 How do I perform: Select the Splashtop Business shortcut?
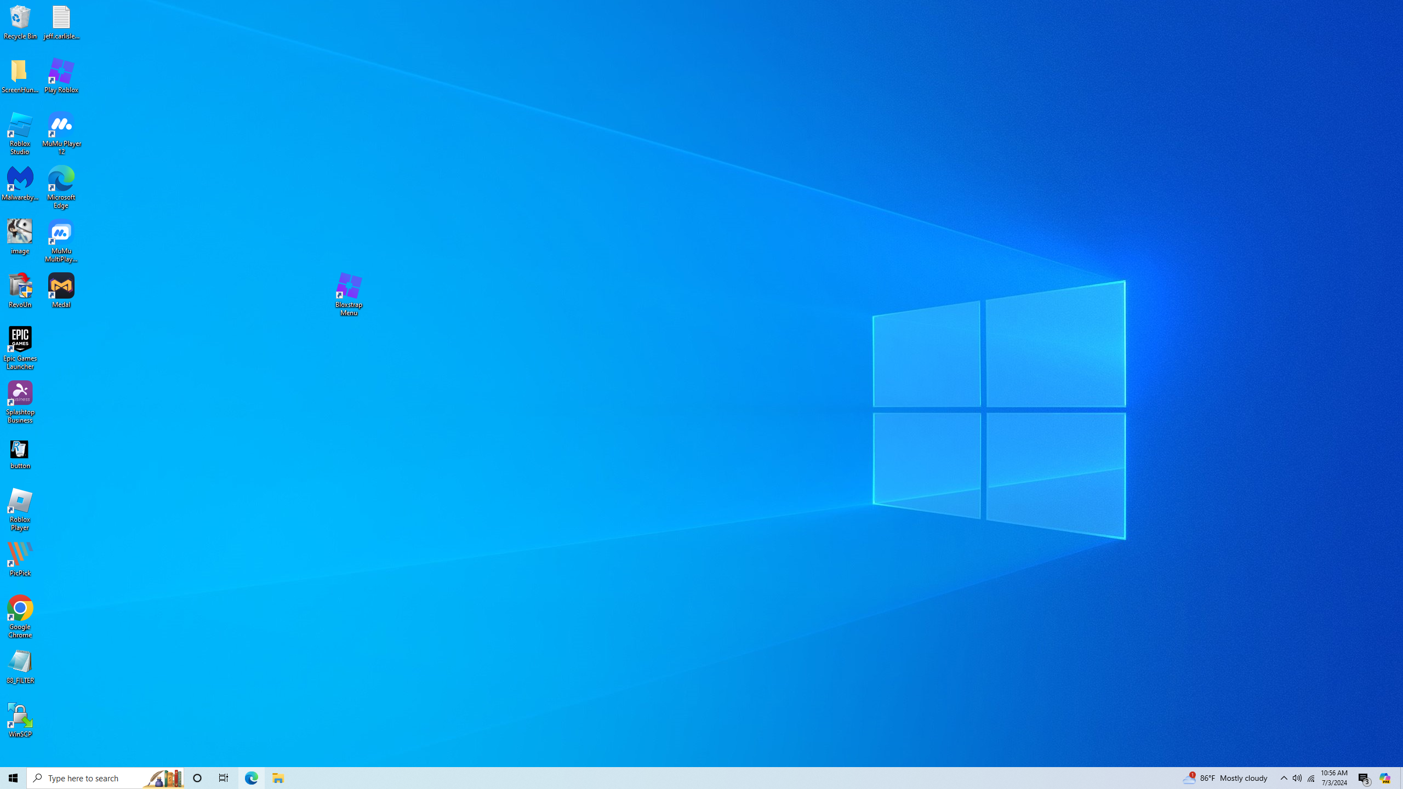[20, 402]
